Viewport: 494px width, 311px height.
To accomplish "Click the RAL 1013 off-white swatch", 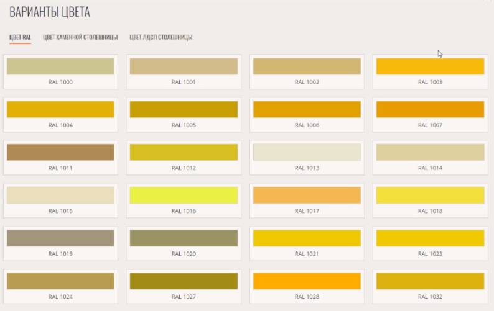I will click(x=307, y=152).
